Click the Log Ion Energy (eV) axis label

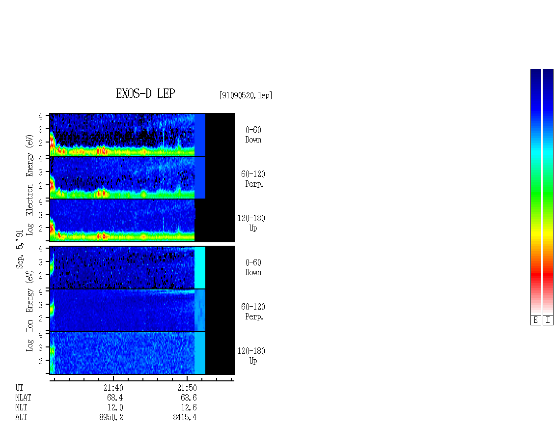pyautogui.click(x=29, y=311)
